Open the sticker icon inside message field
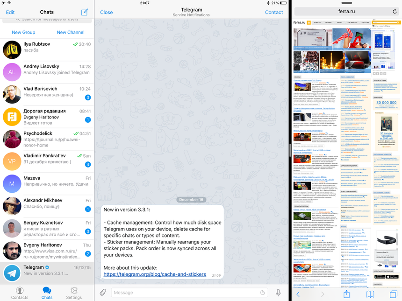This screenshot has width=402, height=301. (x=263, y=292)
